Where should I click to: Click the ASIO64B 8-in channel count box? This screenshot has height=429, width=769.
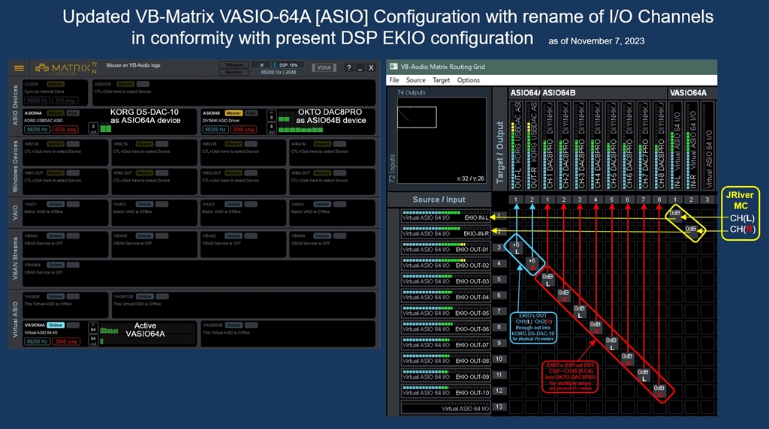tap(271, 115)
